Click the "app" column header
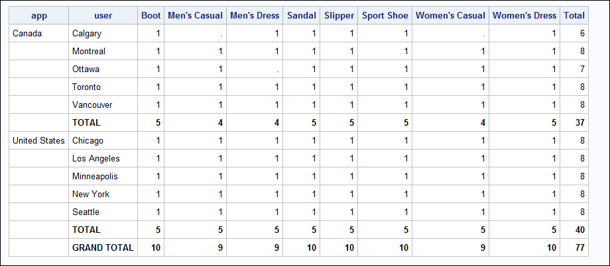Viewport: 610px width, 266px height. (38, 16)
